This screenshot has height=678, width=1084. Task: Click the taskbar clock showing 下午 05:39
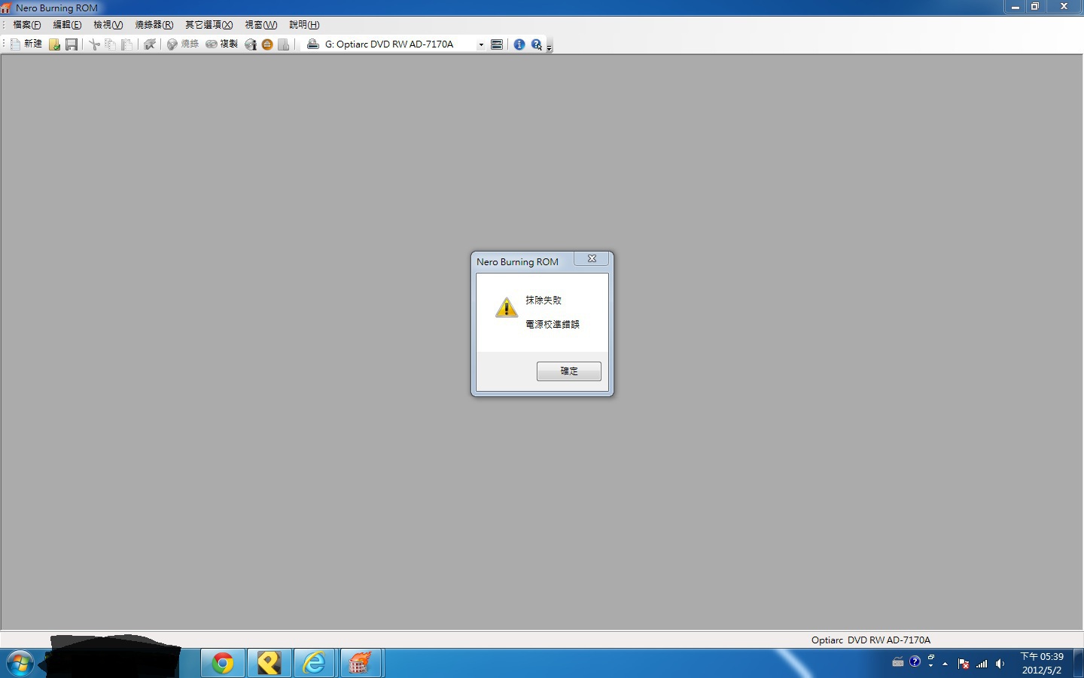[x=1042, y=663]
